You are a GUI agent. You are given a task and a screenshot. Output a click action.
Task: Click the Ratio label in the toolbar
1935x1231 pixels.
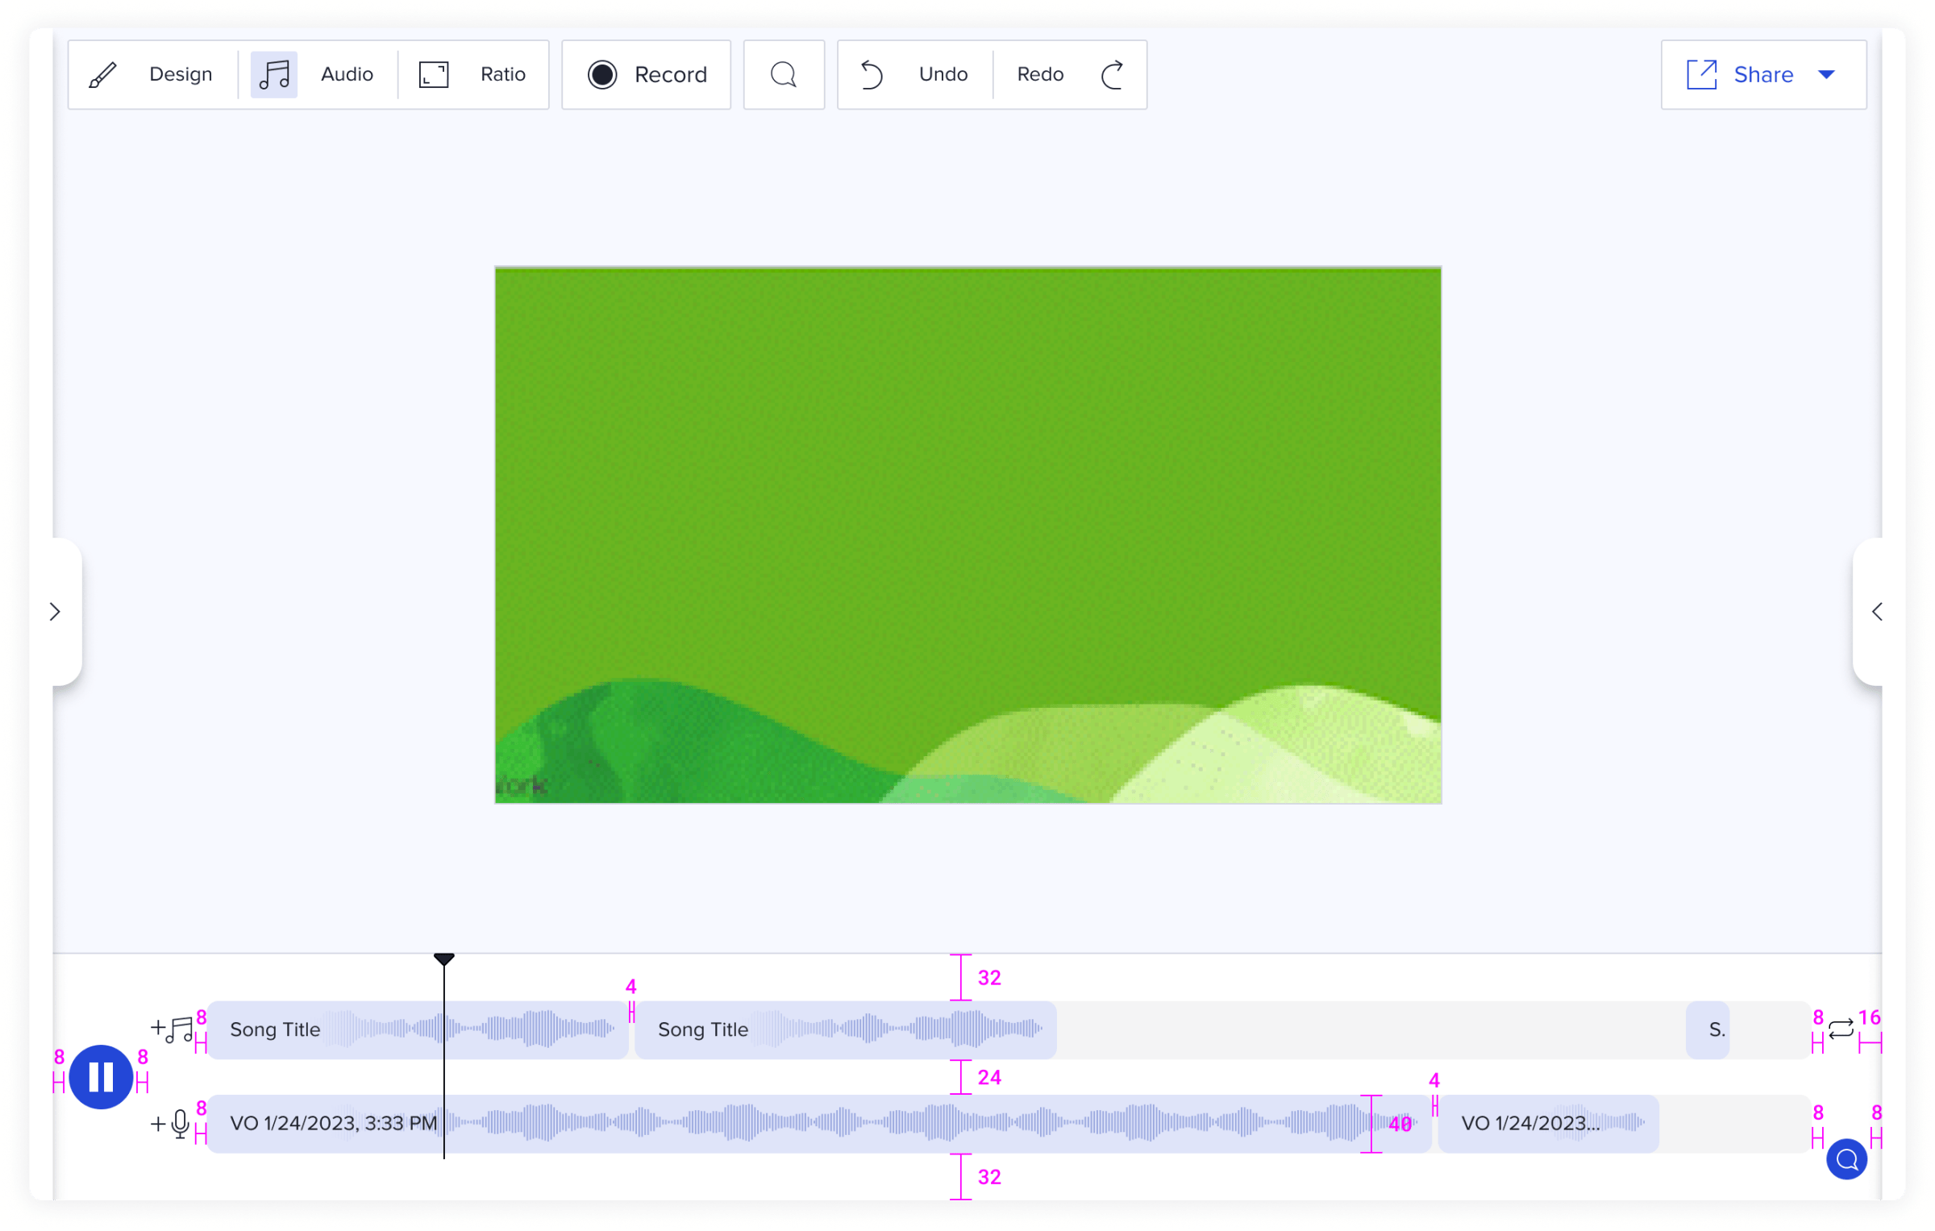point(503,75)
